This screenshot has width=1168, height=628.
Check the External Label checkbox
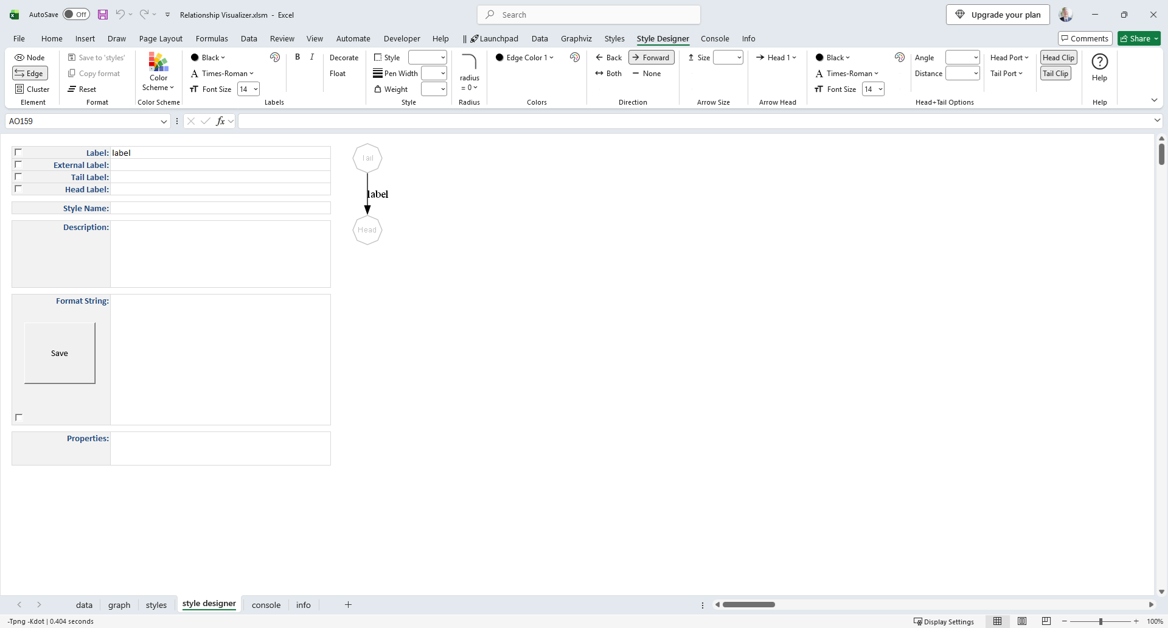tap(18, 164)
